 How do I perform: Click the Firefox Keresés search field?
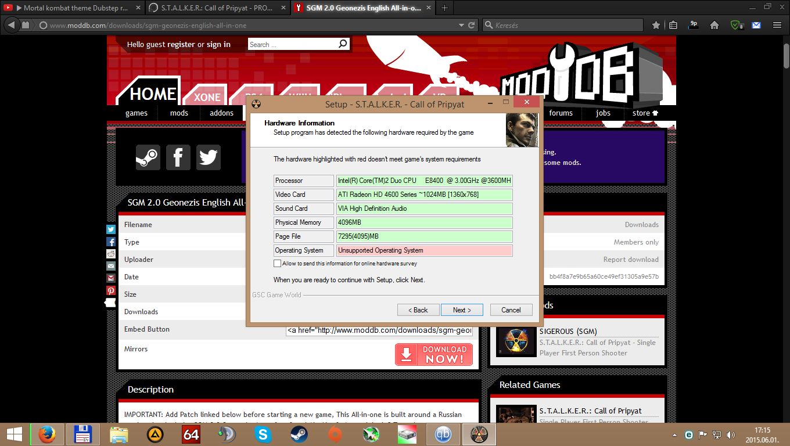tap(562, 26)
